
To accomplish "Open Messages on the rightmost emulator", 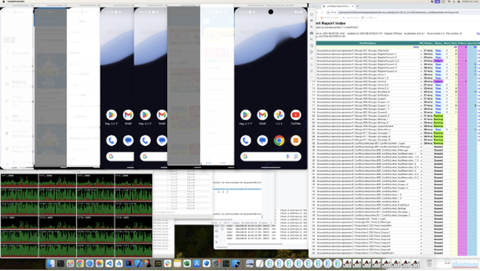I will tap(262, 140).
